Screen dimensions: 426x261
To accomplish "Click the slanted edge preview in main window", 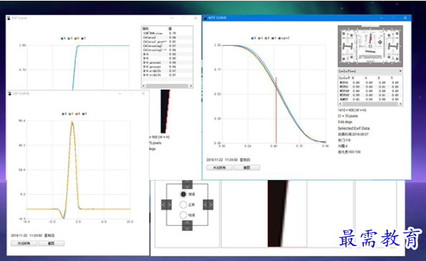I will 287,214.
